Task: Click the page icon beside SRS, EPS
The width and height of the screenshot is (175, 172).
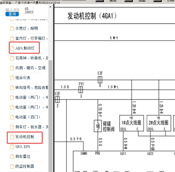Action: click(12, 147)
